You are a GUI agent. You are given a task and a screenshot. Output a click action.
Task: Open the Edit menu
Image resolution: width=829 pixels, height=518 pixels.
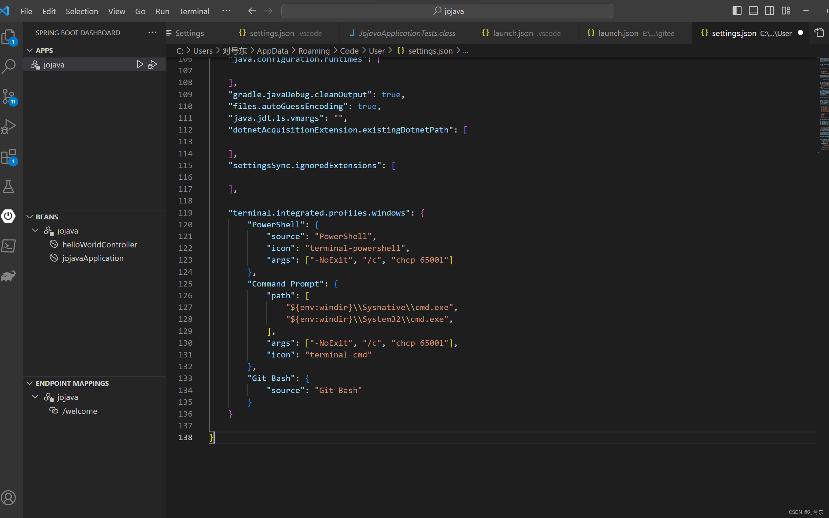49,11
